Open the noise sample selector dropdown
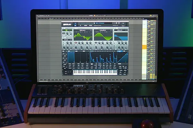This screenshot has height=128, width=193. [67, 40]
